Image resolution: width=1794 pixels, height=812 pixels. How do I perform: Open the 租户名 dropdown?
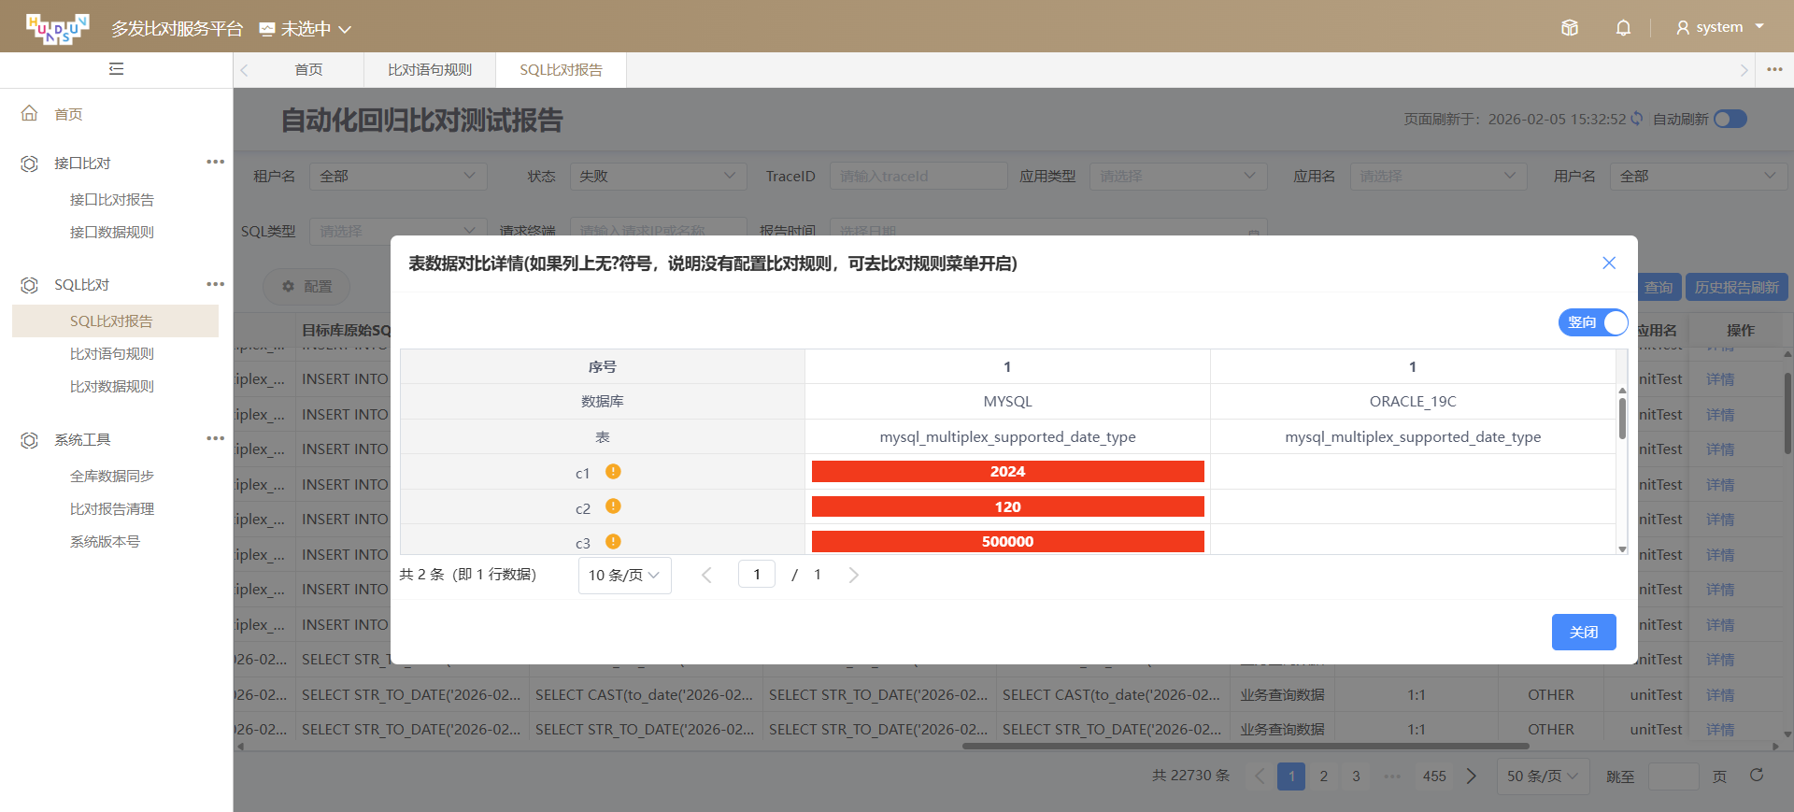point(398,176)
